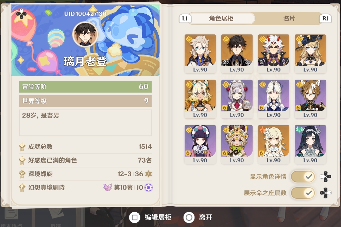Click the signature field reading 28岁, 是畜男
The height and width of the screenshot is (227, 341).
(85, 123)
